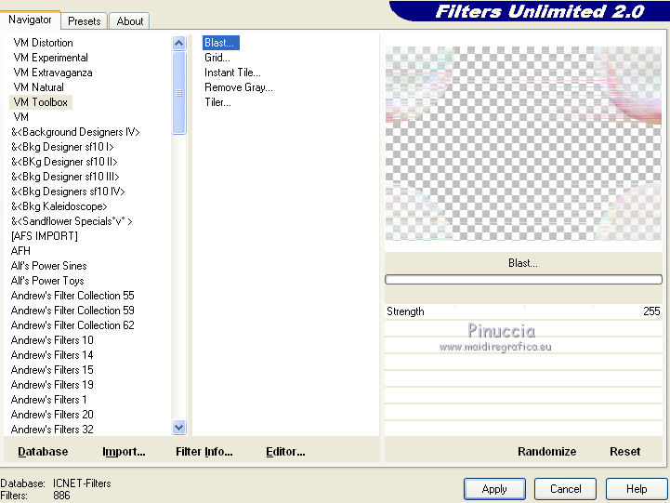Viewport: 670px width, 503px height.
Task: Select the VM Toolbox category
Action: tap(41, 102)
